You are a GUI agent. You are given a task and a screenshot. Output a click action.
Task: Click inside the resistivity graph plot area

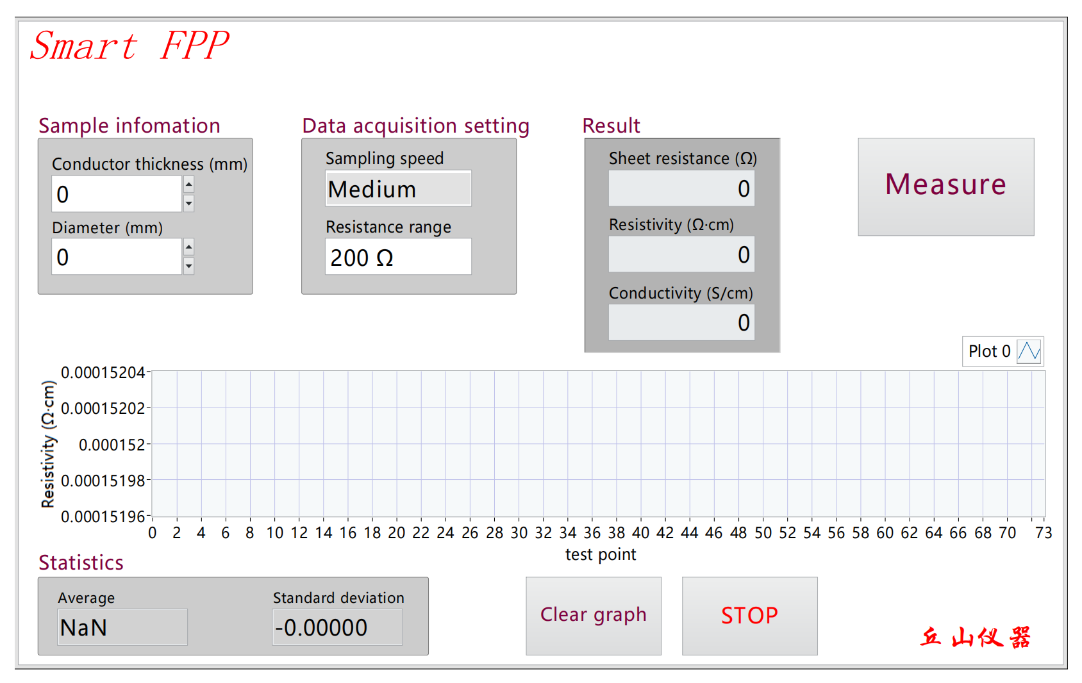click(598, 443)
